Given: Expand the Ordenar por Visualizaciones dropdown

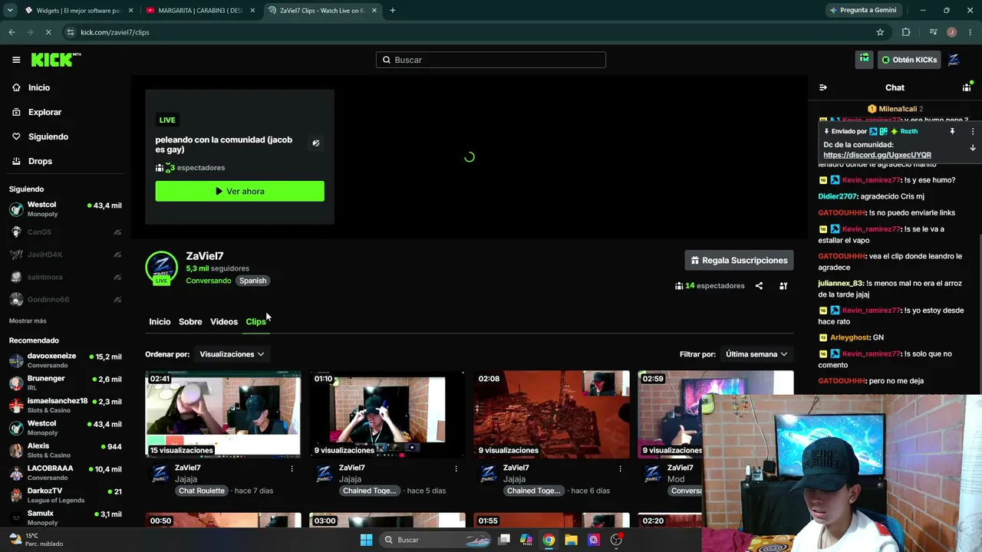Looking at the screenshot, I should pyautogui.click(x=232, y=354).
